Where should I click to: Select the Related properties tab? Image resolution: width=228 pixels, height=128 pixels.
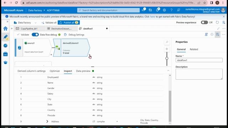tap(194, 49)
